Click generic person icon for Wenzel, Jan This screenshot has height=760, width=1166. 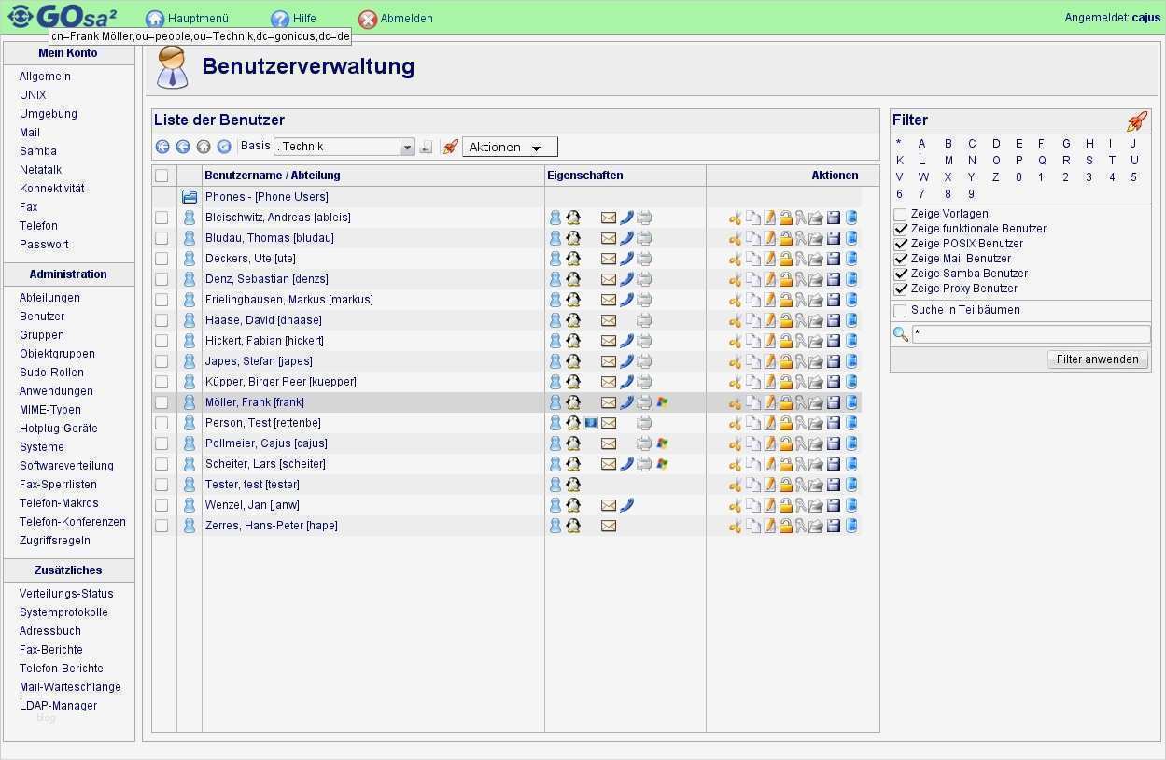point(555,505)
